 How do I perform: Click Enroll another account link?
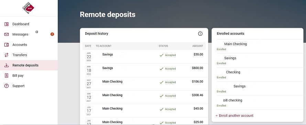[234, 116]
